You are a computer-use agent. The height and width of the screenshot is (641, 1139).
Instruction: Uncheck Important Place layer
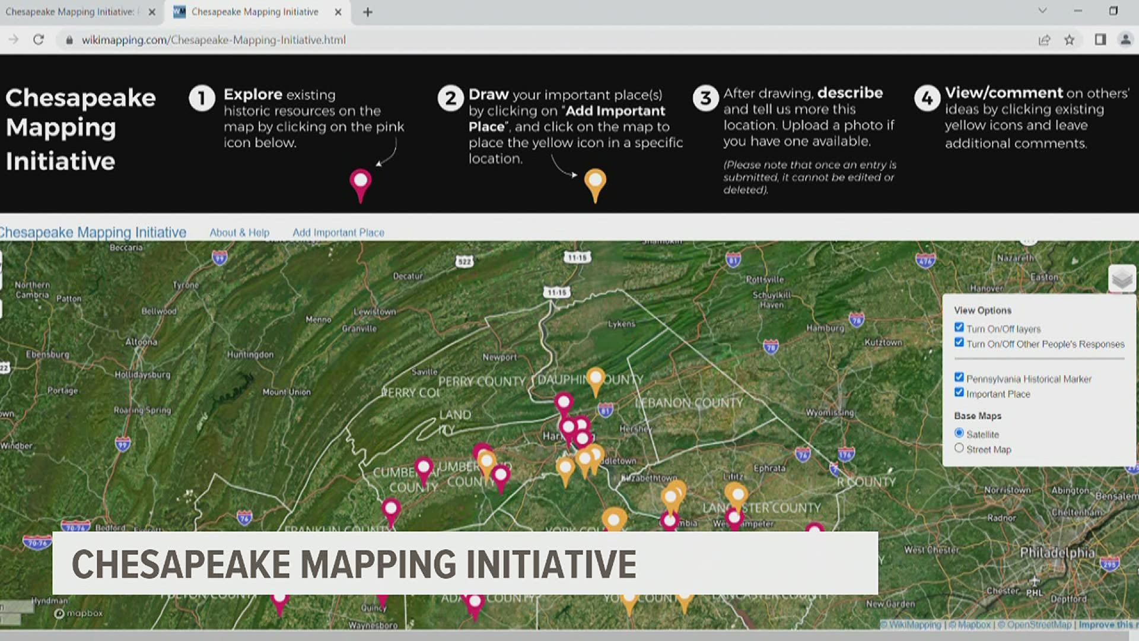pyautogui.click(x=959, y=392)
